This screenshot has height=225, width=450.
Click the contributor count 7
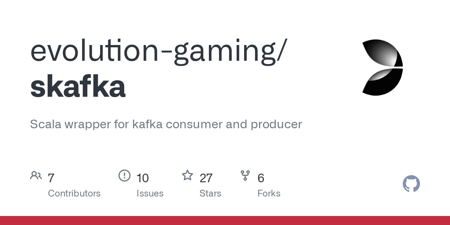click(51, 178)
